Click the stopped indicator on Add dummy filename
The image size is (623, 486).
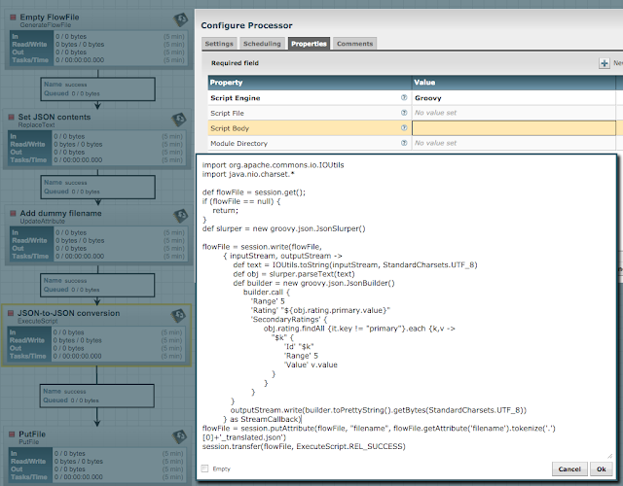point(13,213)
